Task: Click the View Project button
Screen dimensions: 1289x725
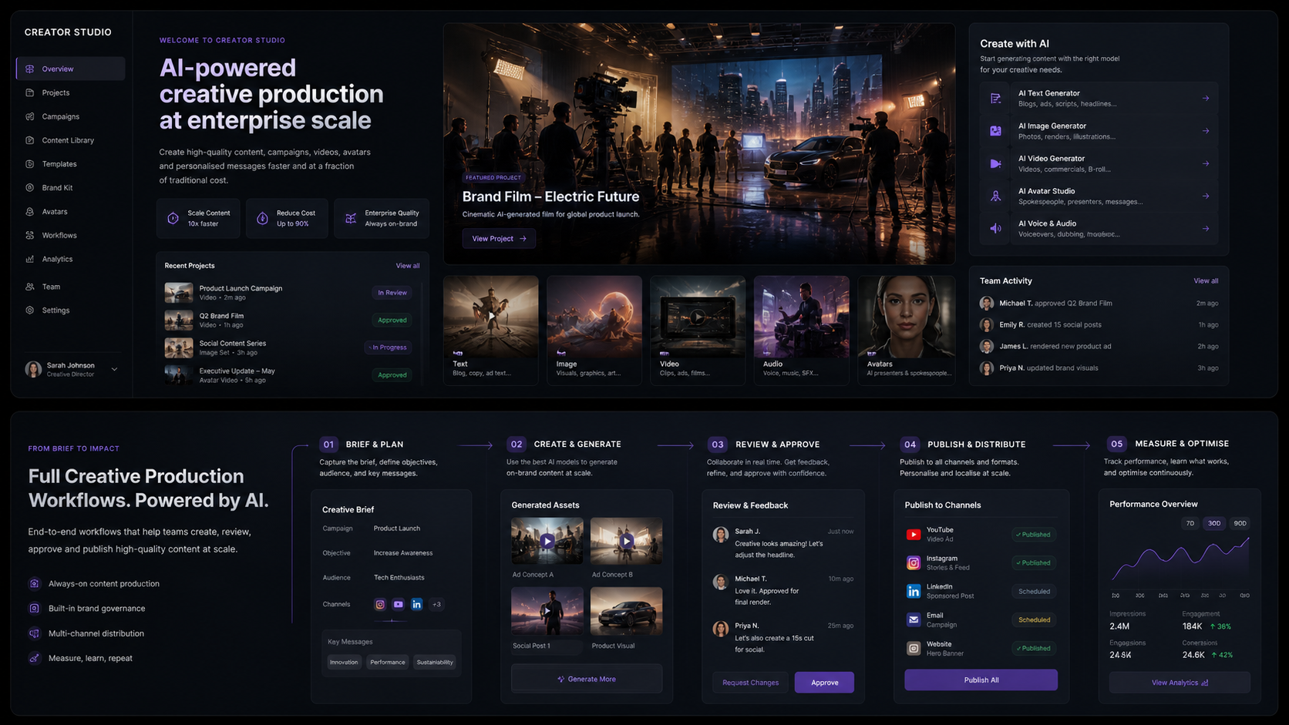Action: point(499,239)
